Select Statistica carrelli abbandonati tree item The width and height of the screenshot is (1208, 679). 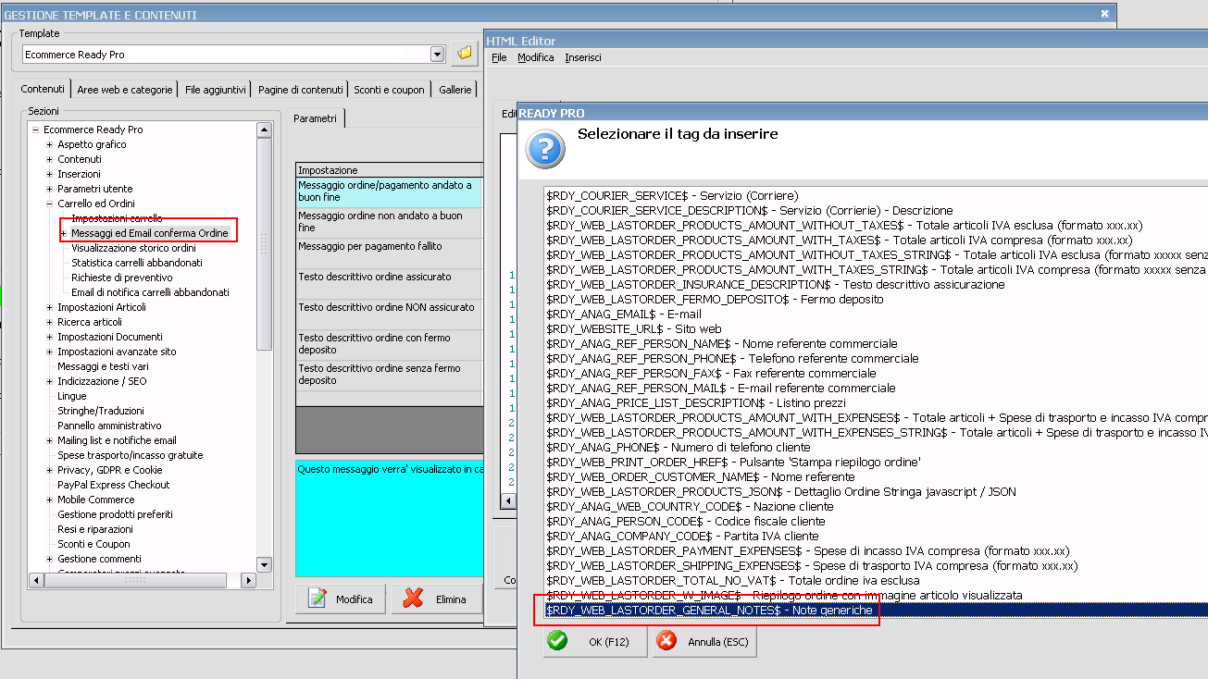[x=137, y=263]
